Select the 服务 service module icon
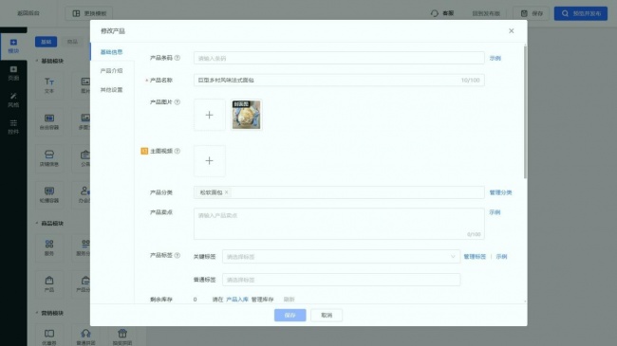Screen dimensions: 617x346 tap(49, 247)
